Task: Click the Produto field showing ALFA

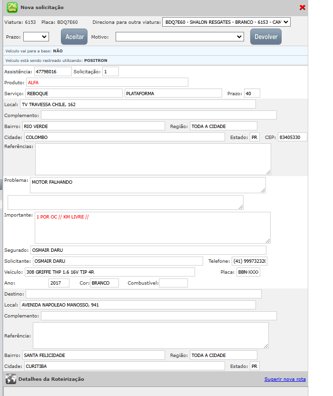Action: (x=108, y=82)
